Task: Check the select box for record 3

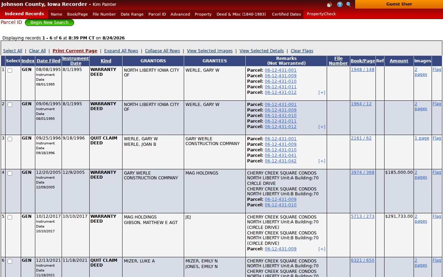Action: (x=10, y=139)
